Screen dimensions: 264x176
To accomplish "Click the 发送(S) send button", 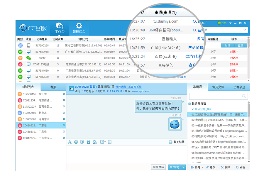I will tap(174, 167).
